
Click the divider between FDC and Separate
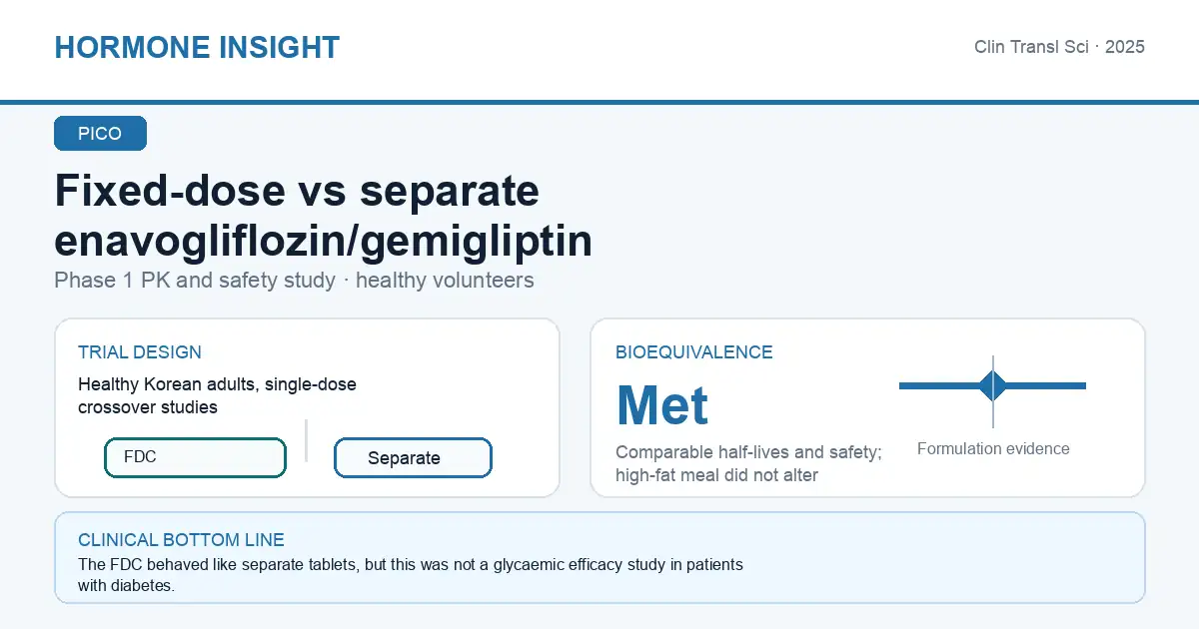tap(306, 440)
